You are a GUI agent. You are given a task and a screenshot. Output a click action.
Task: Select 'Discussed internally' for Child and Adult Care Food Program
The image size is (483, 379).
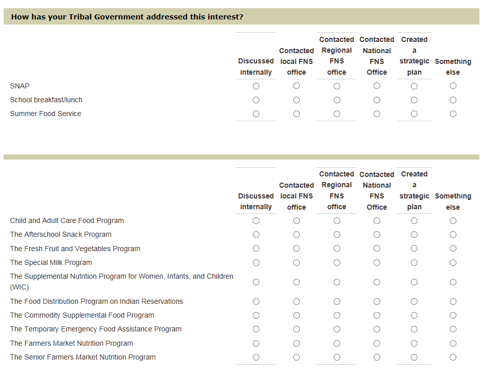point(256,220)
